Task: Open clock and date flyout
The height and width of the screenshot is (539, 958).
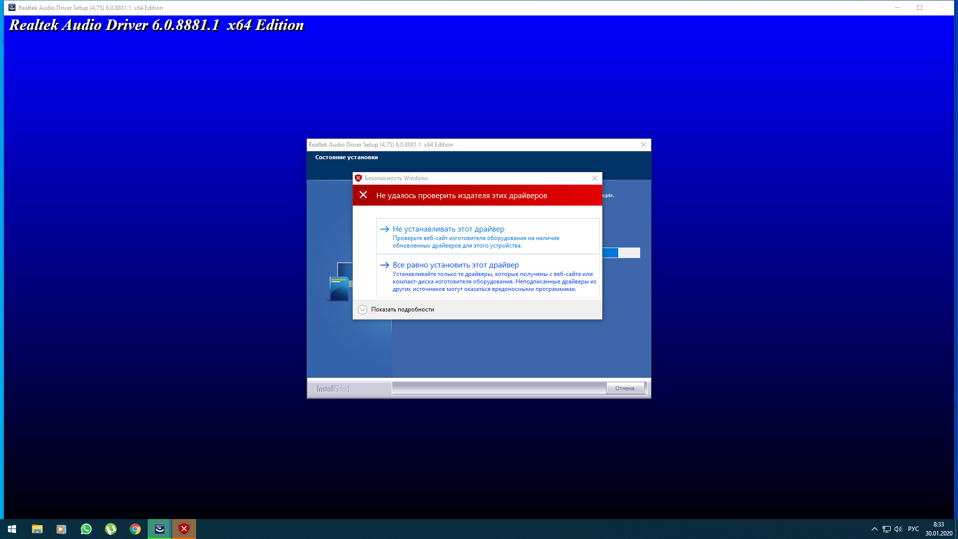Action: pyautogui.click(x=939, y=529)
